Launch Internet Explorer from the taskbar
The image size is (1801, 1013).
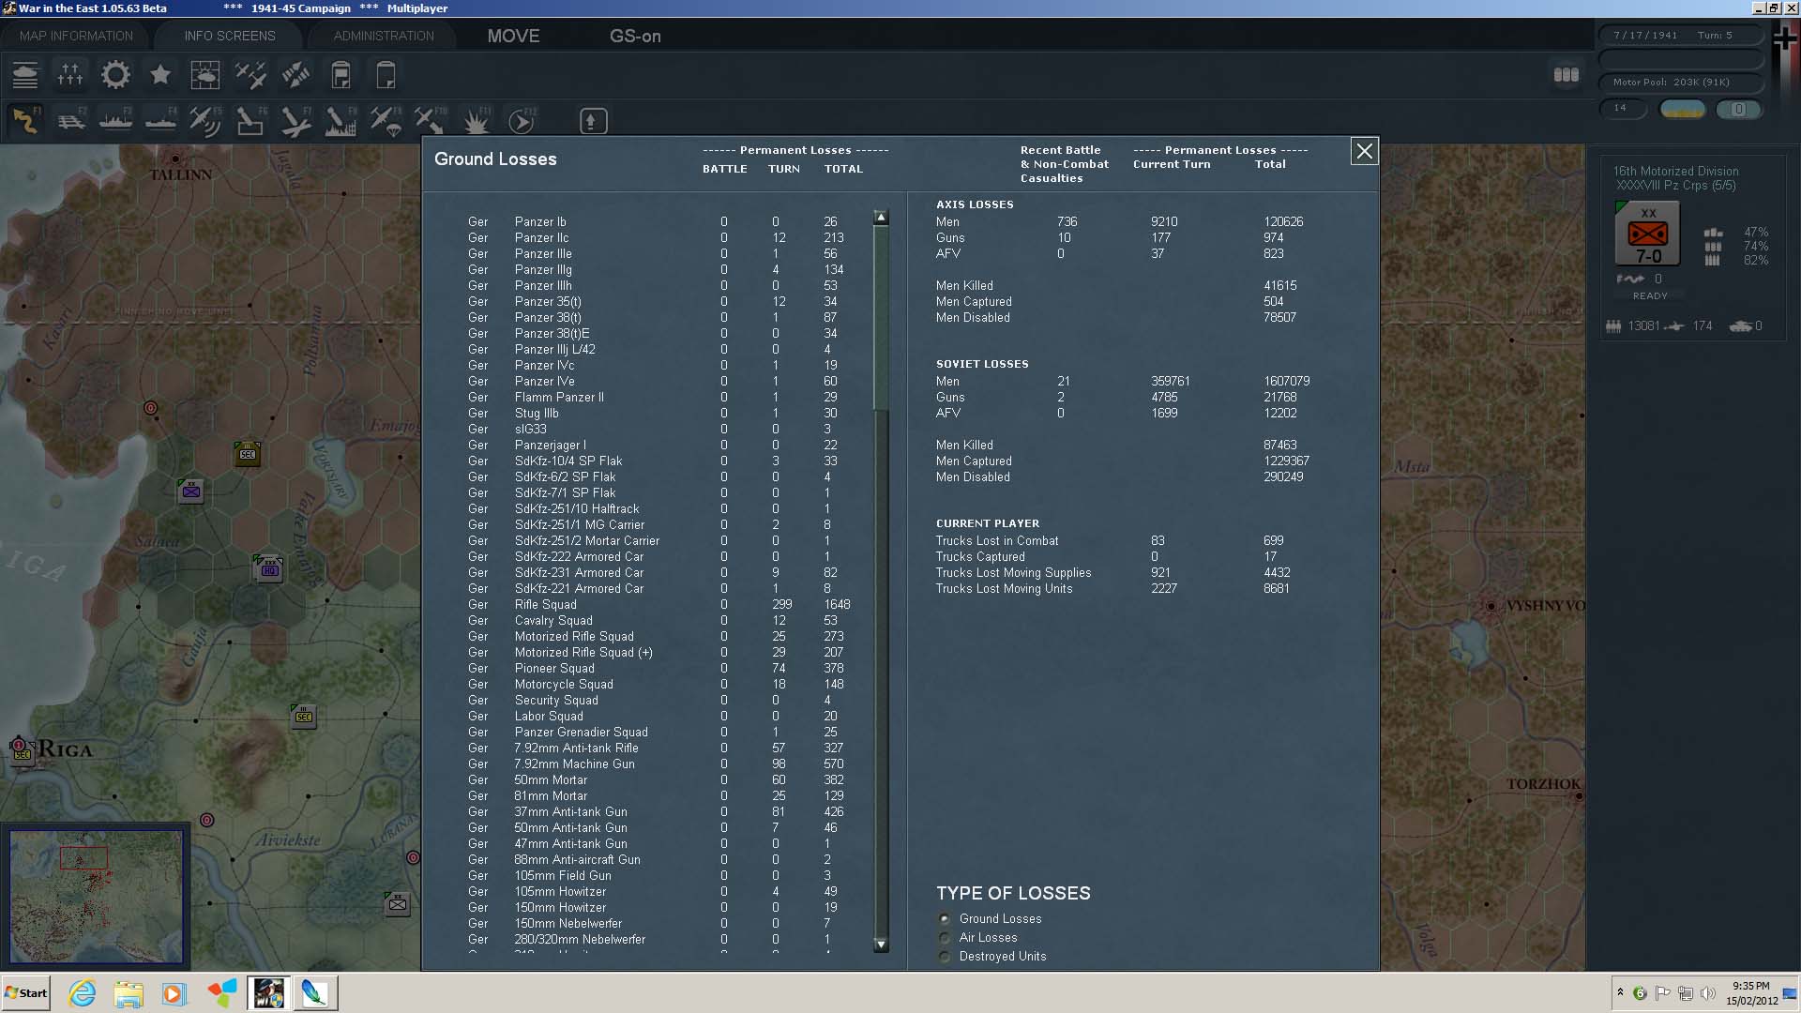(83, 993)
